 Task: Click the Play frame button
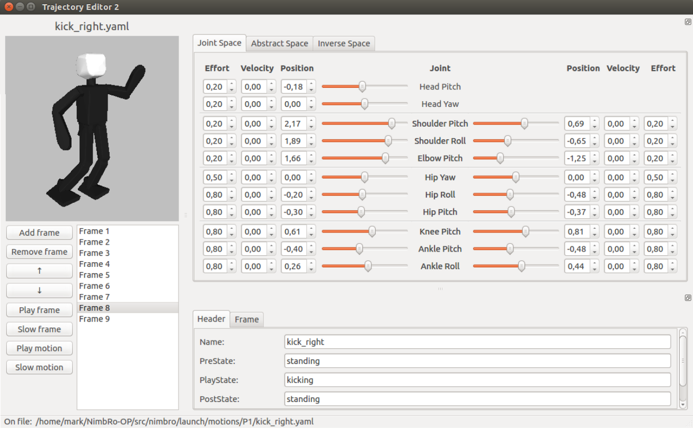tap(39, 310)
